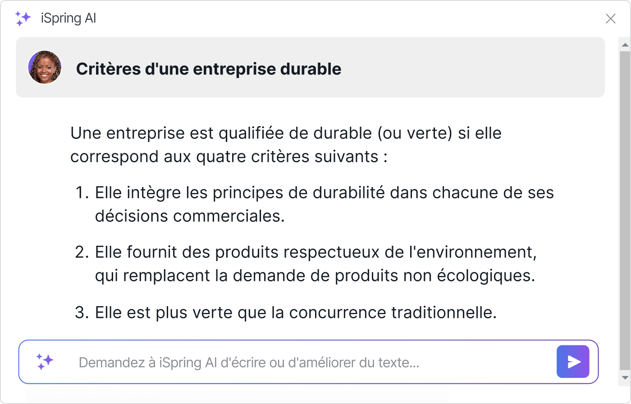Focus the 'Demandez à iSpring AI' input field

[x=270, y=362]
